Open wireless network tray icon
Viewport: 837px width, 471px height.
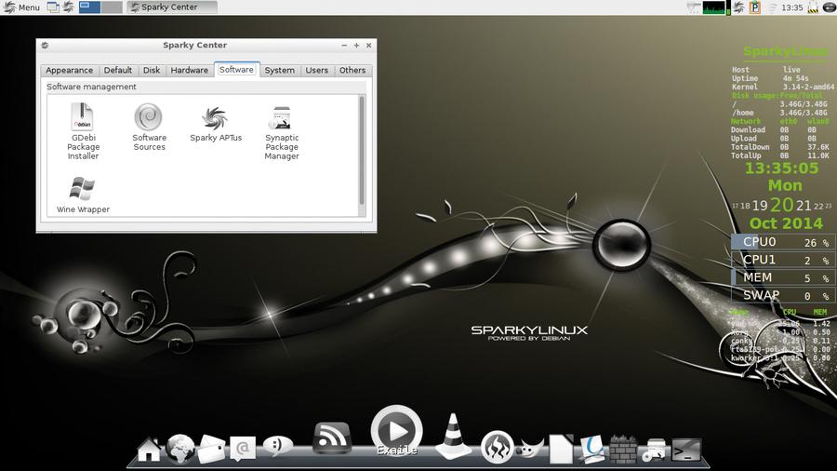pyautogui.click(x=773, y=7)
